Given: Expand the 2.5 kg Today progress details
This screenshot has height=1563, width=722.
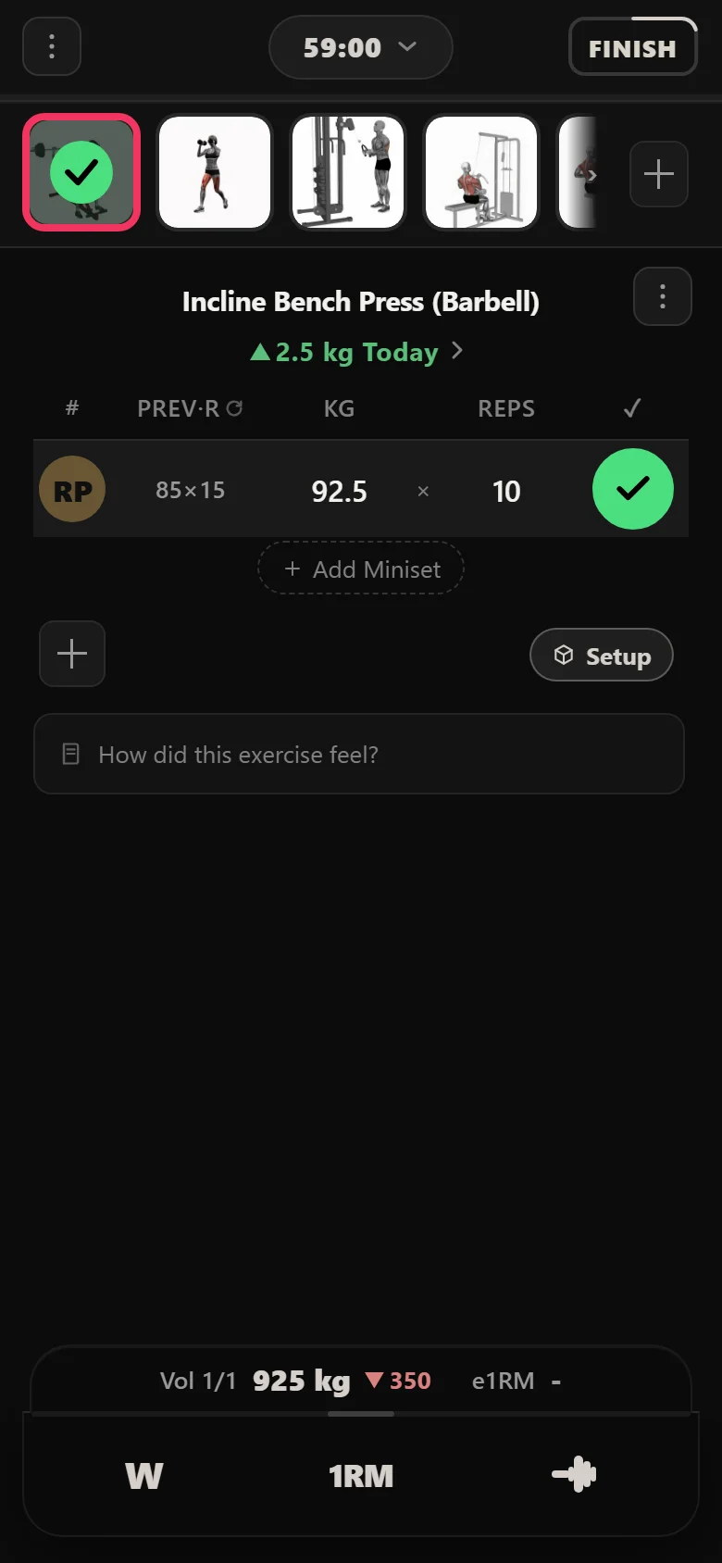Looking at the screenshot, I should [357, 352].
